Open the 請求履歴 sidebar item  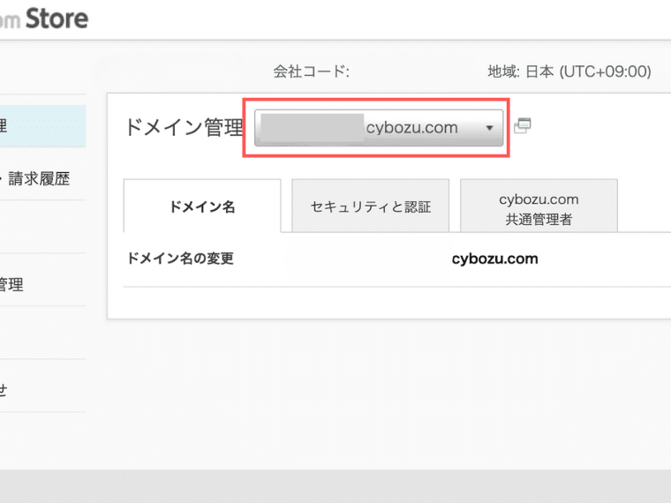pyautogui.click(x=39, y=179)
